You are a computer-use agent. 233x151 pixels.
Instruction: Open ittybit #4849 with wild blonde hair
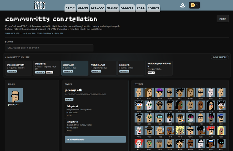tap(180, 131)
